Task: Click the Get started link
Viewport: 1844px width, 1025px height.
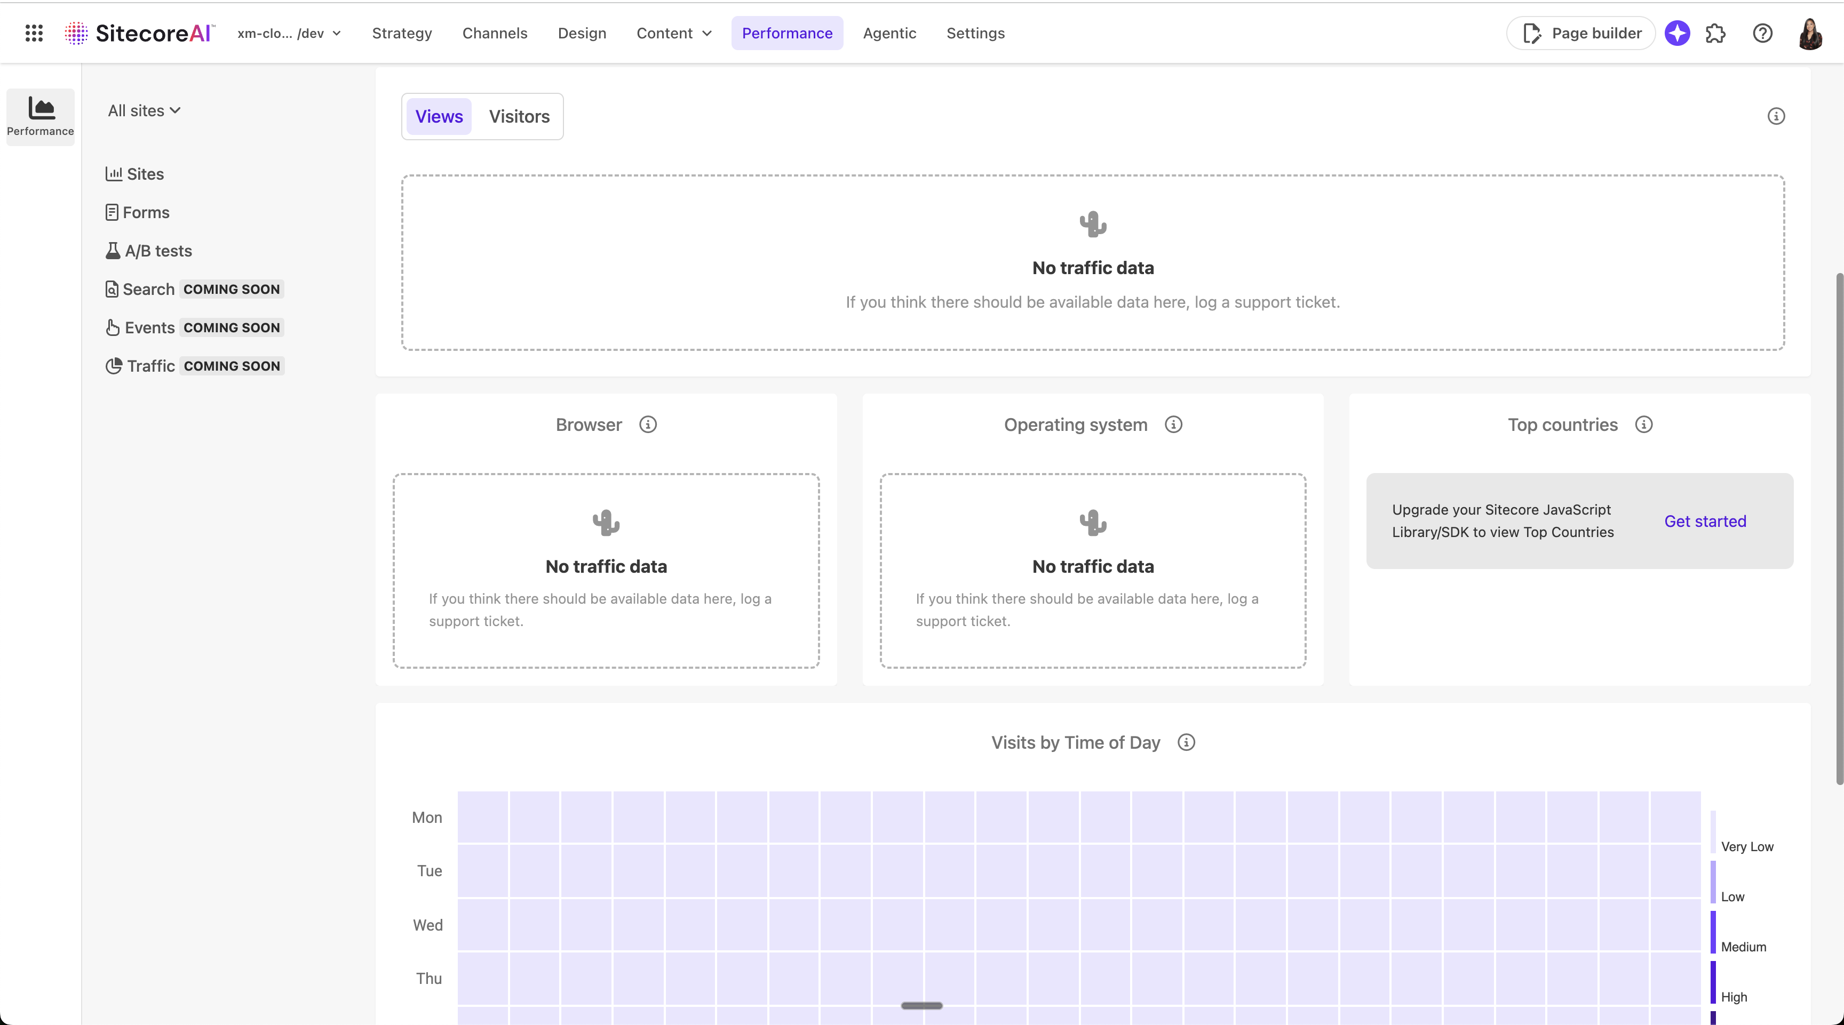Action: [x=1705, y=520]
